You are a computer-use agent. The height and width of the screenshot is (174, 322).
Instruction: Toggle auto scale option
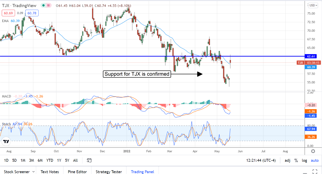click(x=314, y=160)
